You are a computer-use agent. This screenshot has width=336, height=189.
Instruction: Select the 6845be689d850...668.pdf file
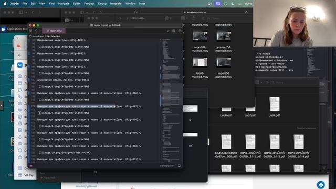coord(226,146)
